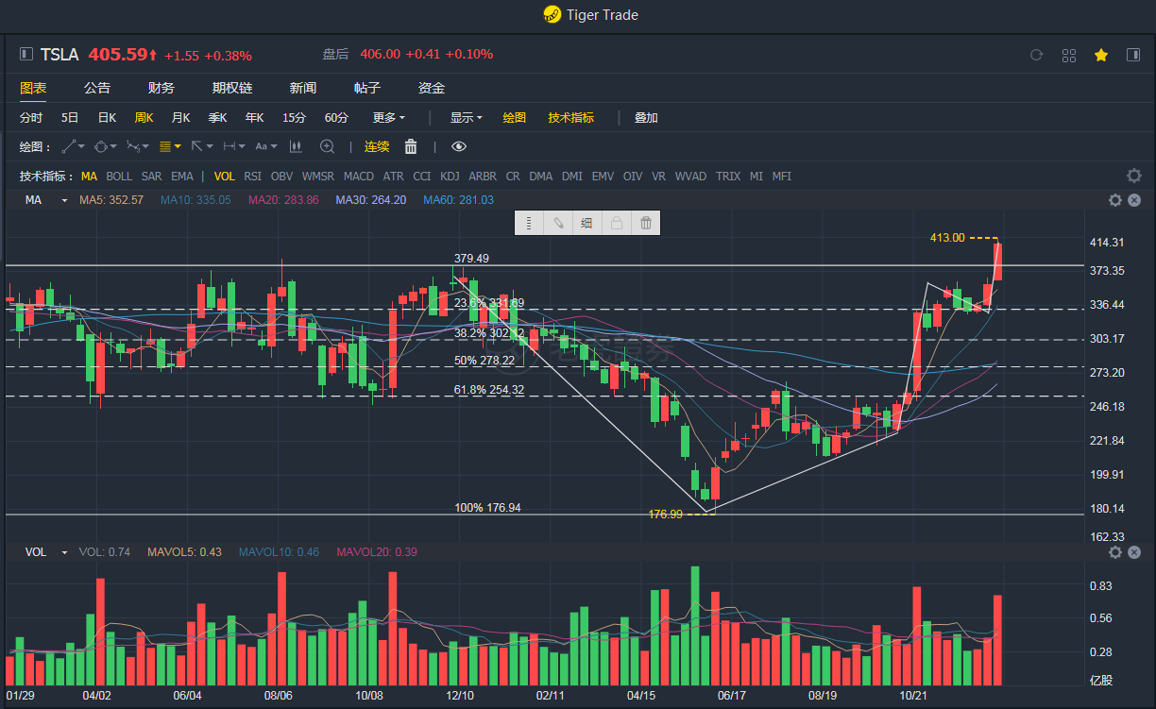This screenshot has width=1156, height=709.
Task: Expand the shape tool dropdown arrow
Action: [114, 146]
